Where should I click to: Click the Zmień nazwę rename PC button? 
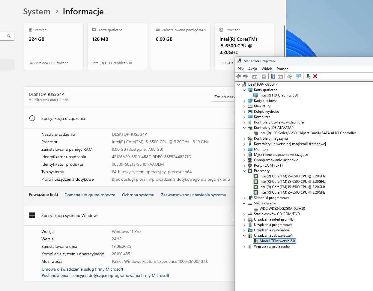(x=223, y=97)
